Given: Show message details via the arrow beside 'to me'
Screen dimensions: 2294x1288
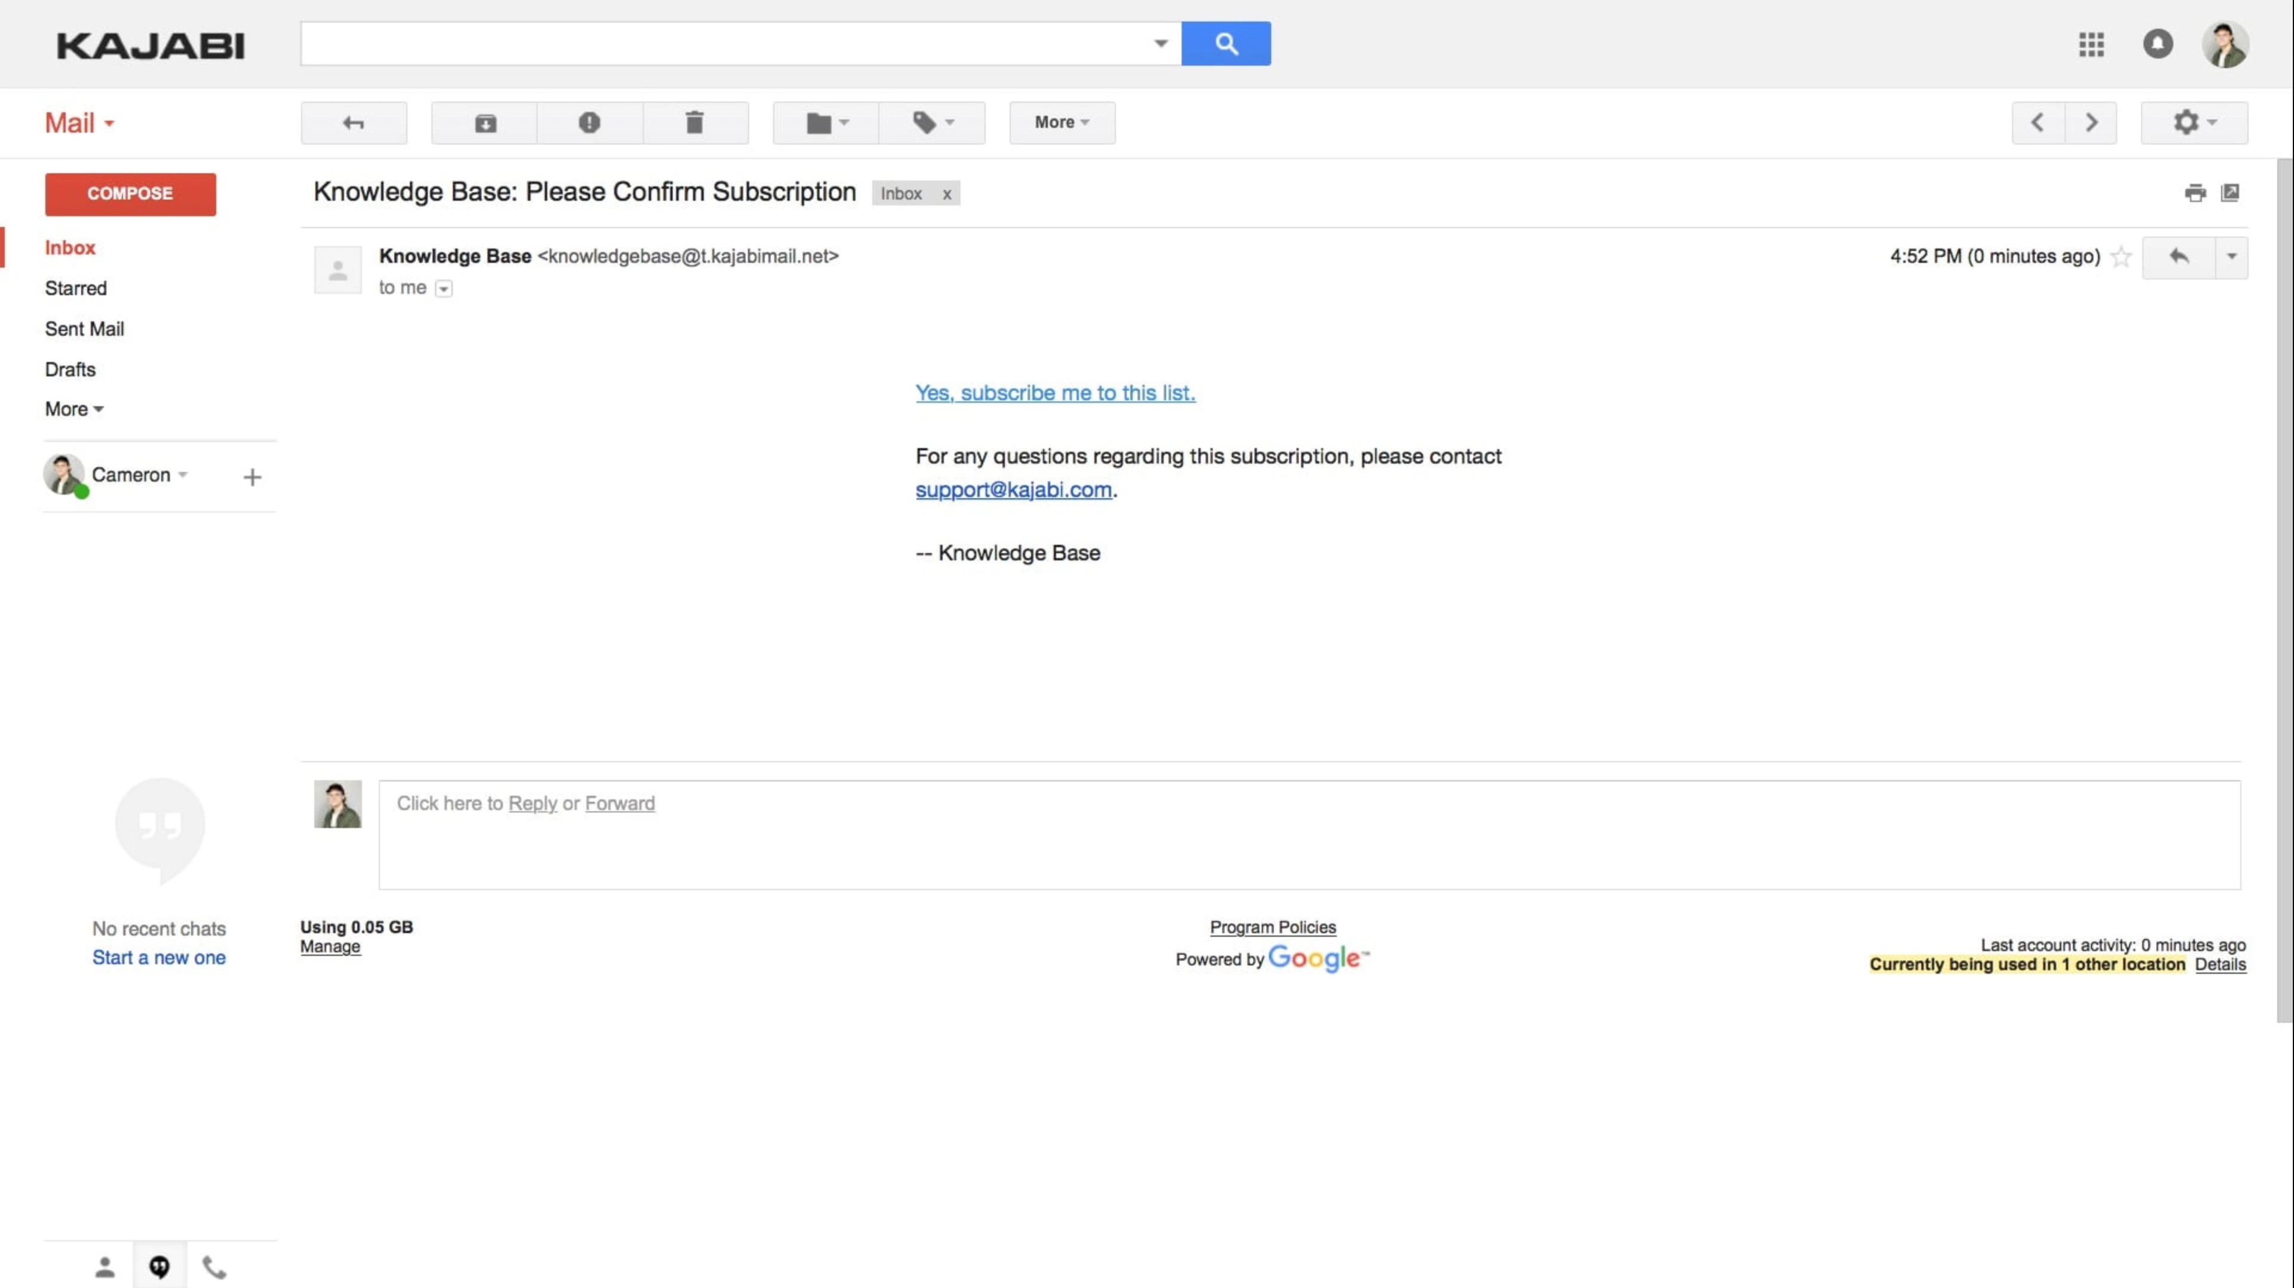Looking at the screenshot, I should (443, 288).
